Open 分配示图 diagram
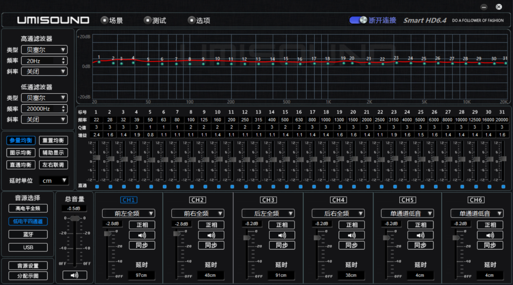513x285 pixels. click(28, 276)
